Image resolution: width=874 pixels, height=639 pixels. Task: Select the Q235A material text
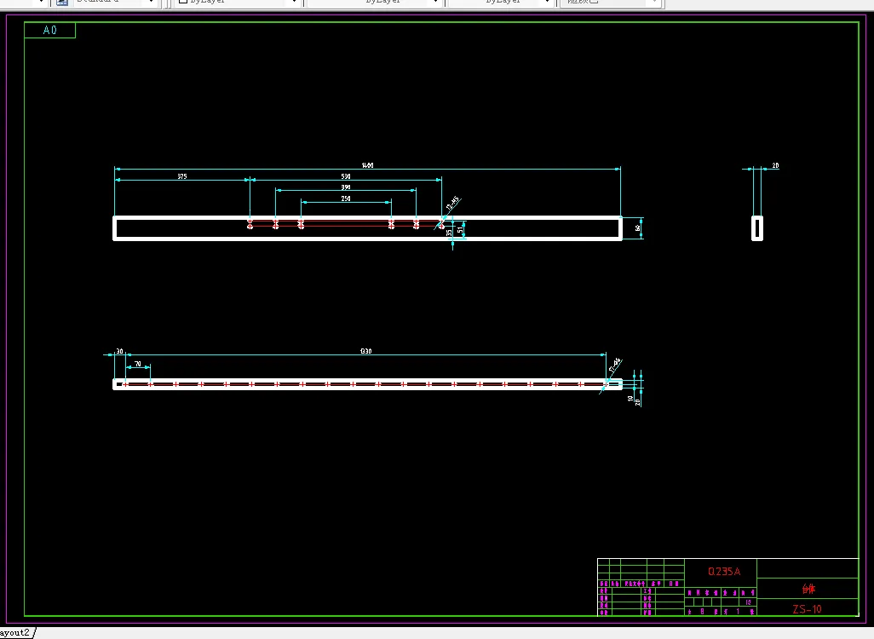pyautogui.click(x=724, y=572)
